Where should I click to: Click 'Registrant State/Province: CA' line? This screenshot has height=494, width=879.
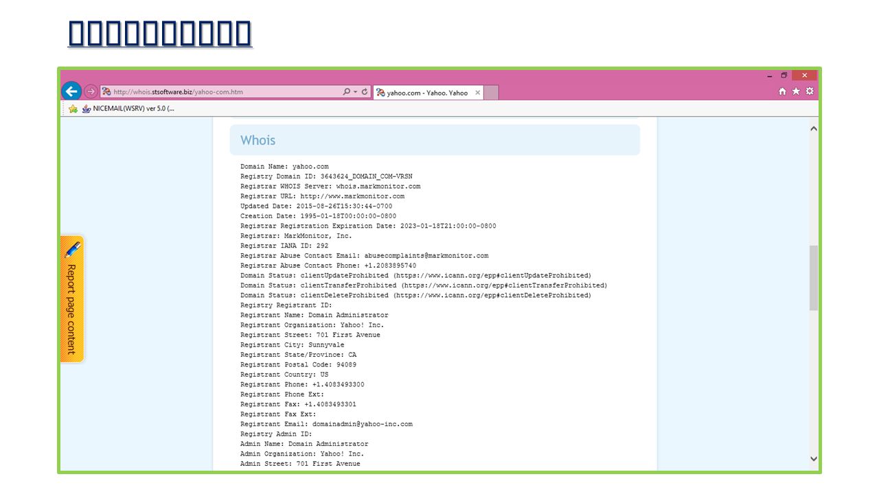(298, 355)
